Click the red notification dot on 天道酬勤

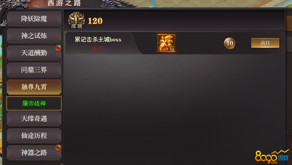58,48
